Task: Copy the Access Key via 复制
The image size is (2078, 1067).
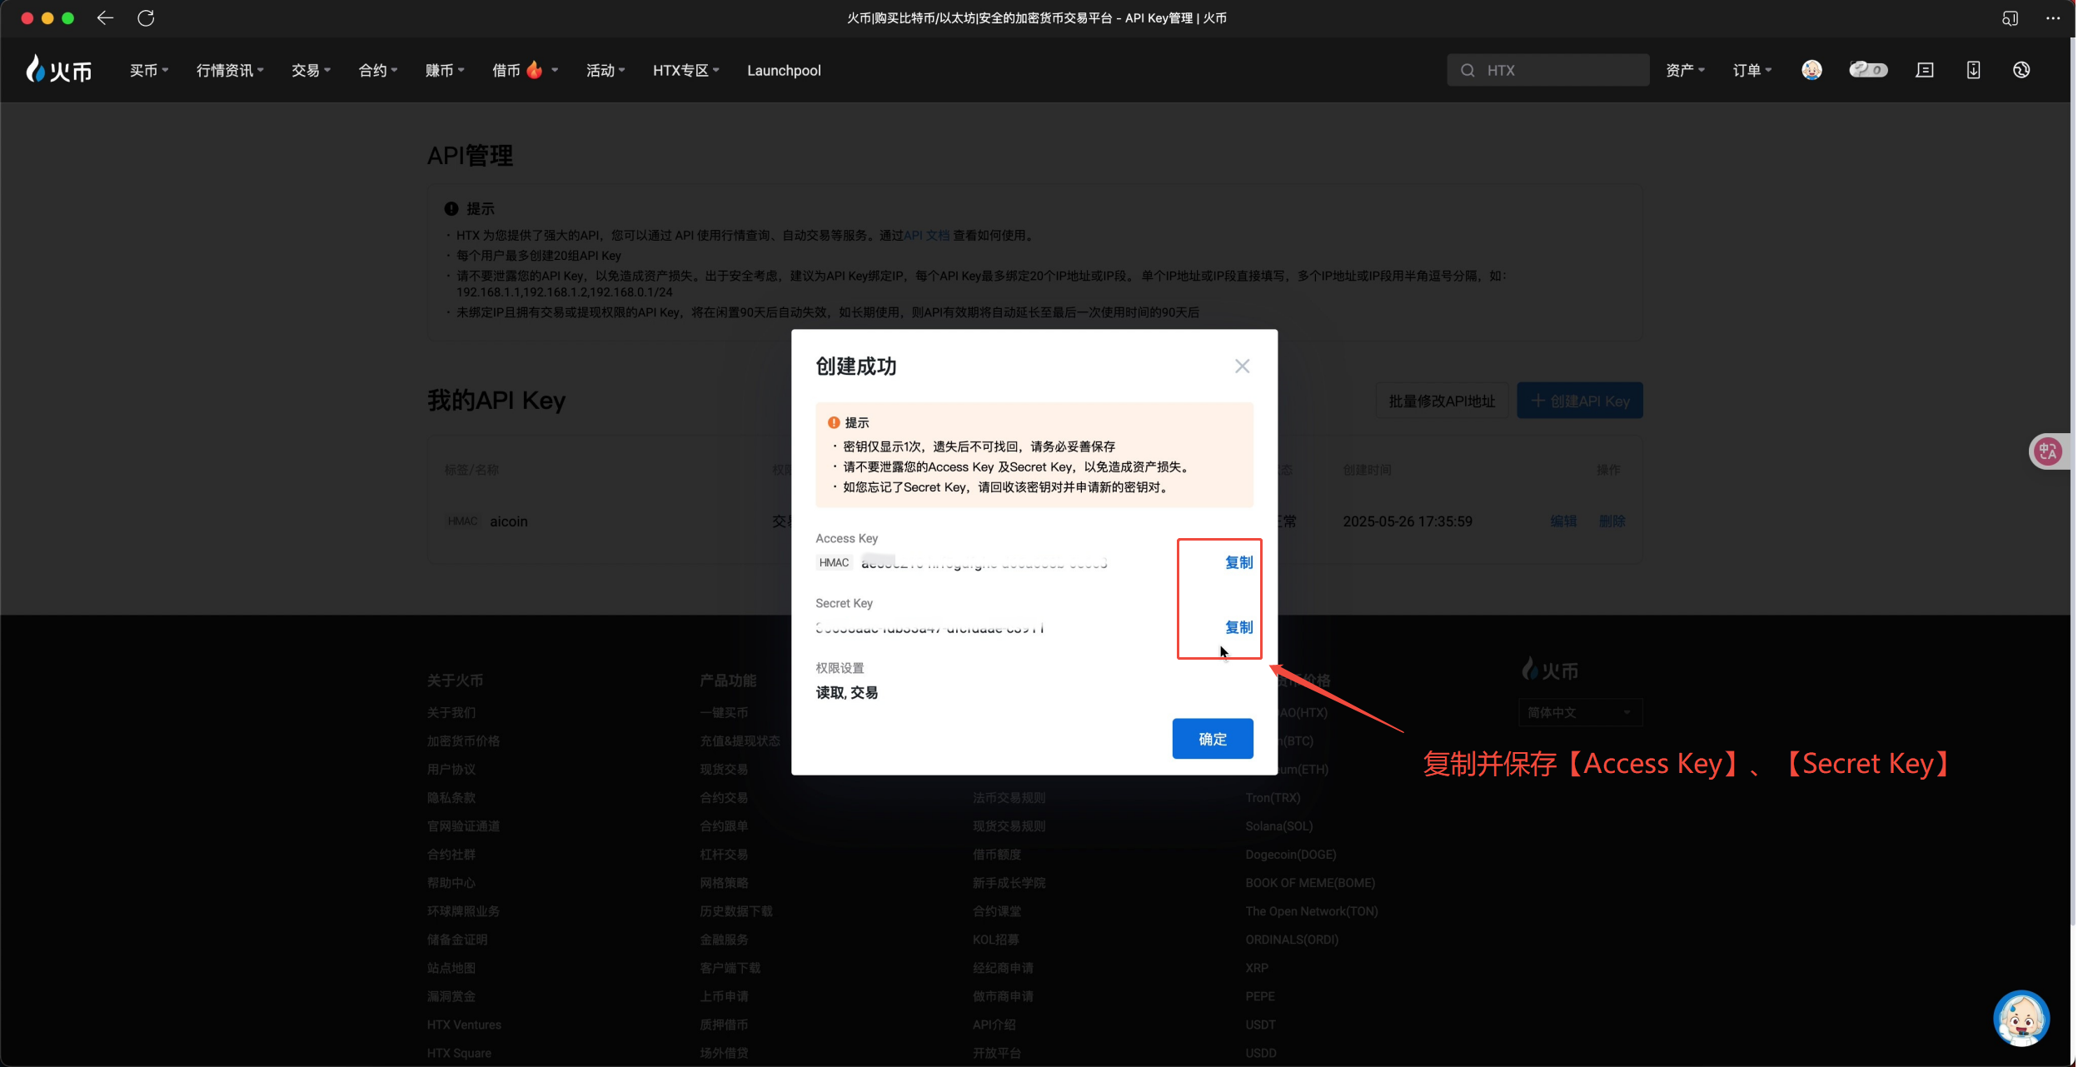Action: coord(1238,563)
